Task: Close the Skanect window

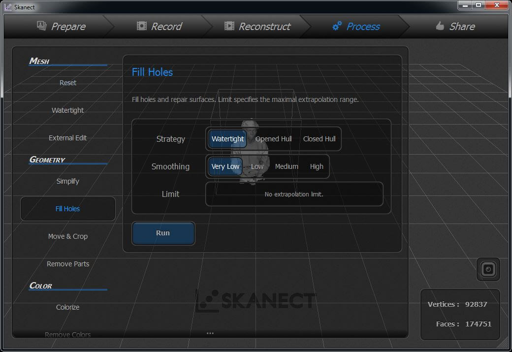Action: 497,5
